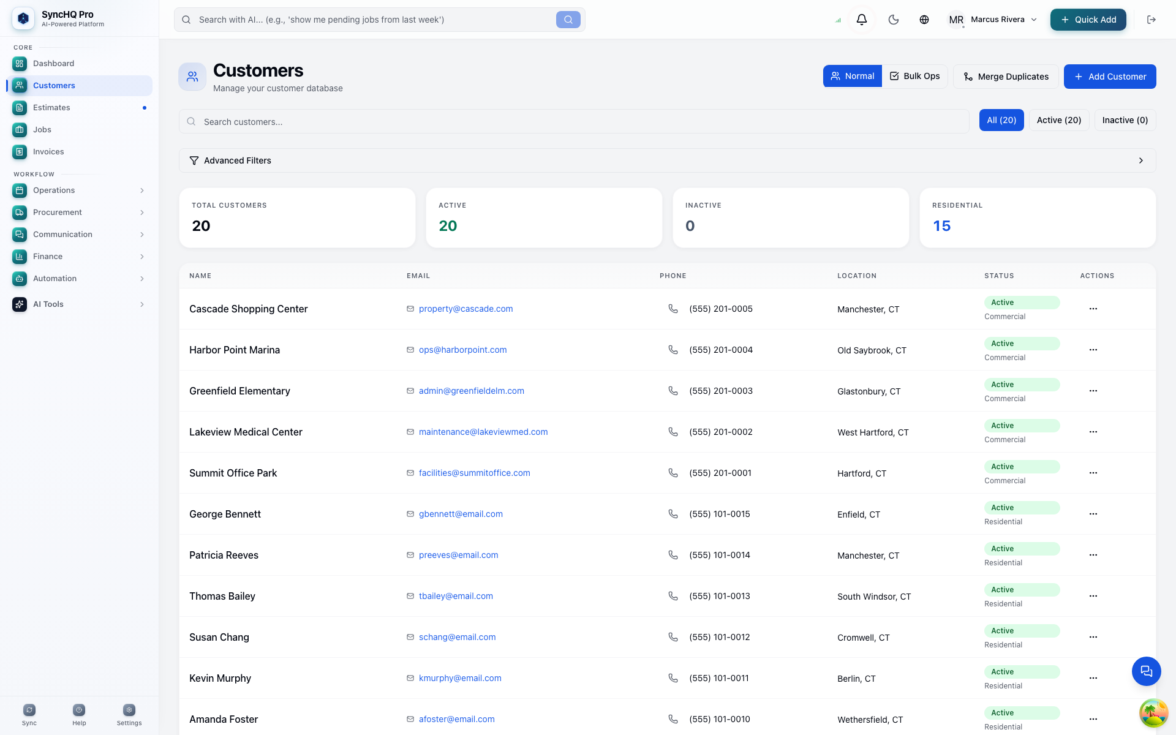Click the AI search submit icon
This screenshot has width=1176, height=735.
[568, 20]
